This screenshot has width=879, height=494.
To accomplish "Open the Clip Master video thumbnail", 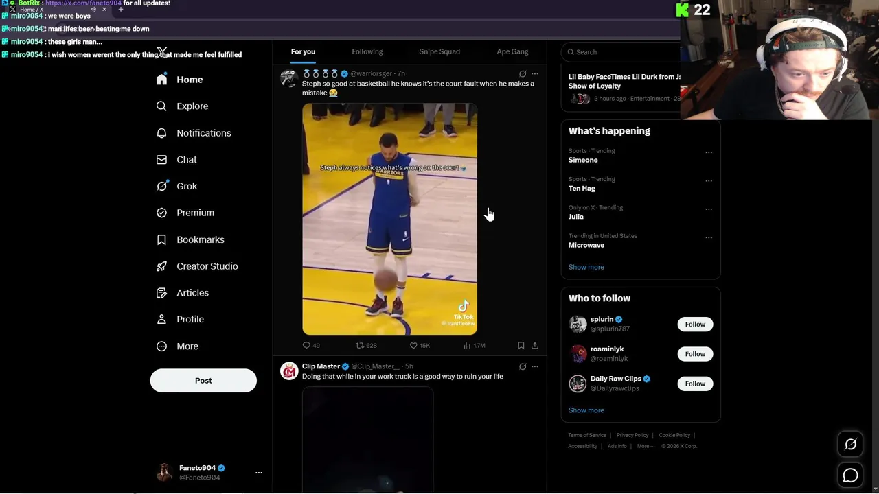I will point(367,440).
